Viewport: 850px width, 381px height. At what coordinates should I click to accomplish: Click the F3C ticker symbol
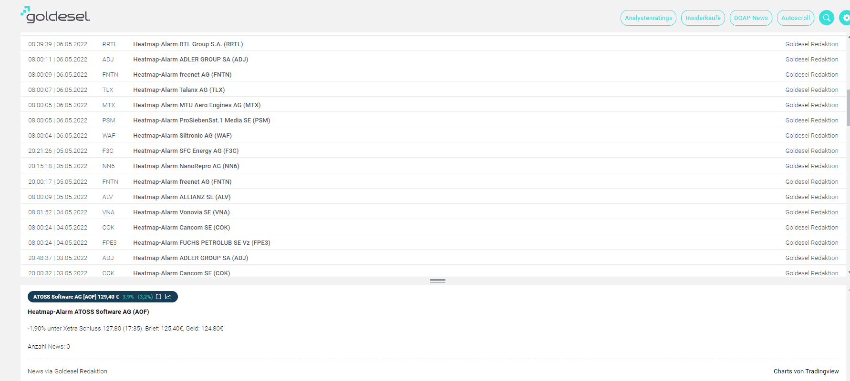[108, 151]
